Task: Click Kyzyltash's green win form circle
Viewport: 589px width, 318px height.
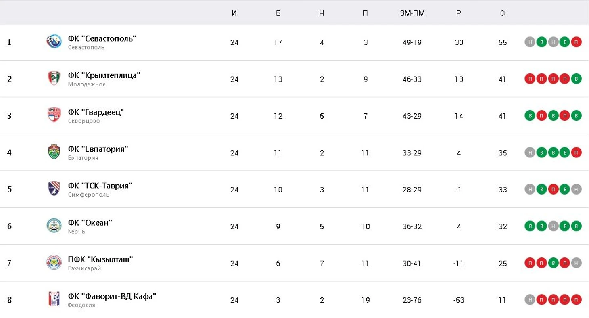Action: [x=553, y=263]
